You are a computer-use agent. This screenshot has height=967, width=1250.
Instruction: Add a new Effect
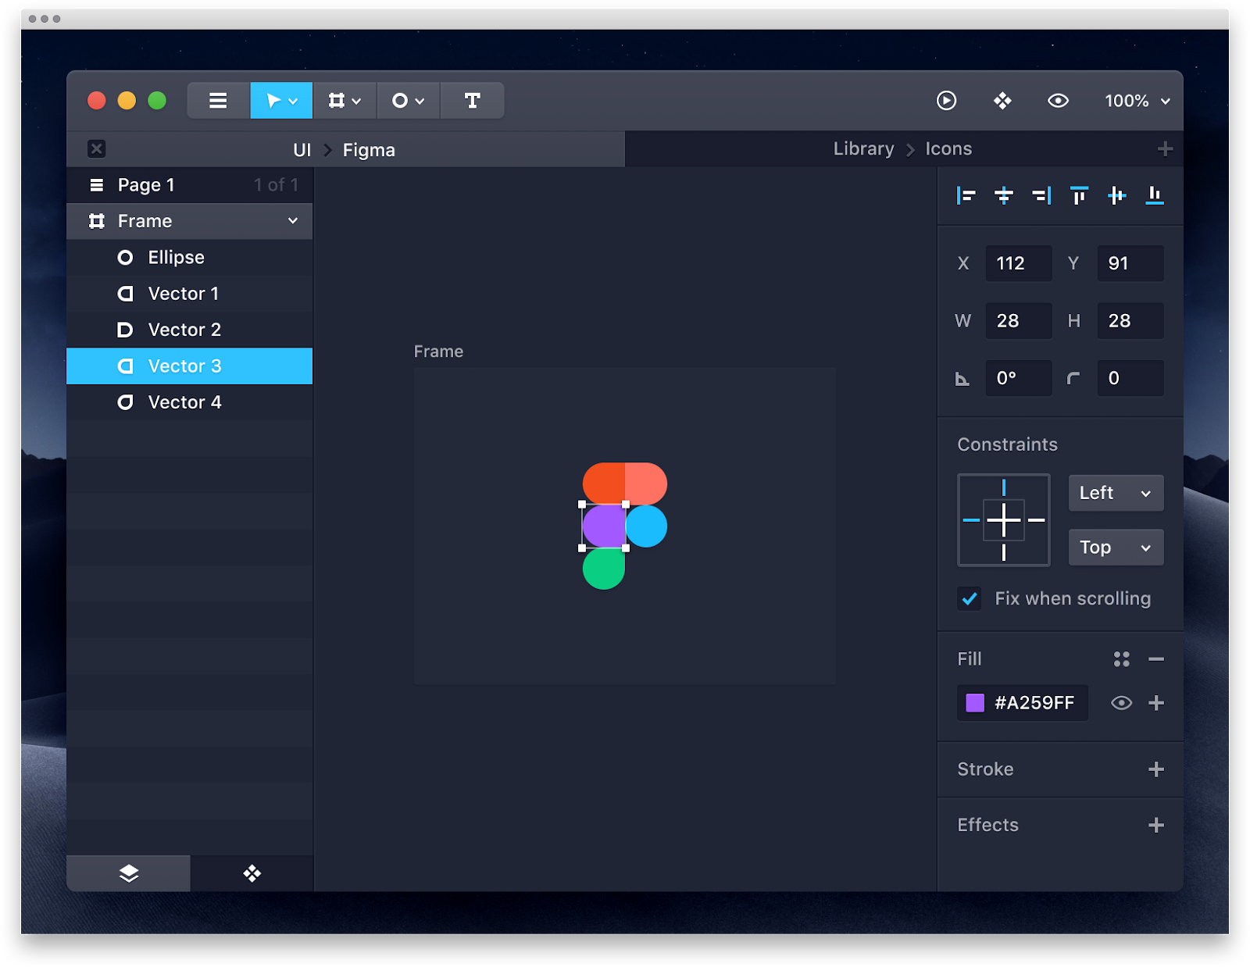[1156, 825]
